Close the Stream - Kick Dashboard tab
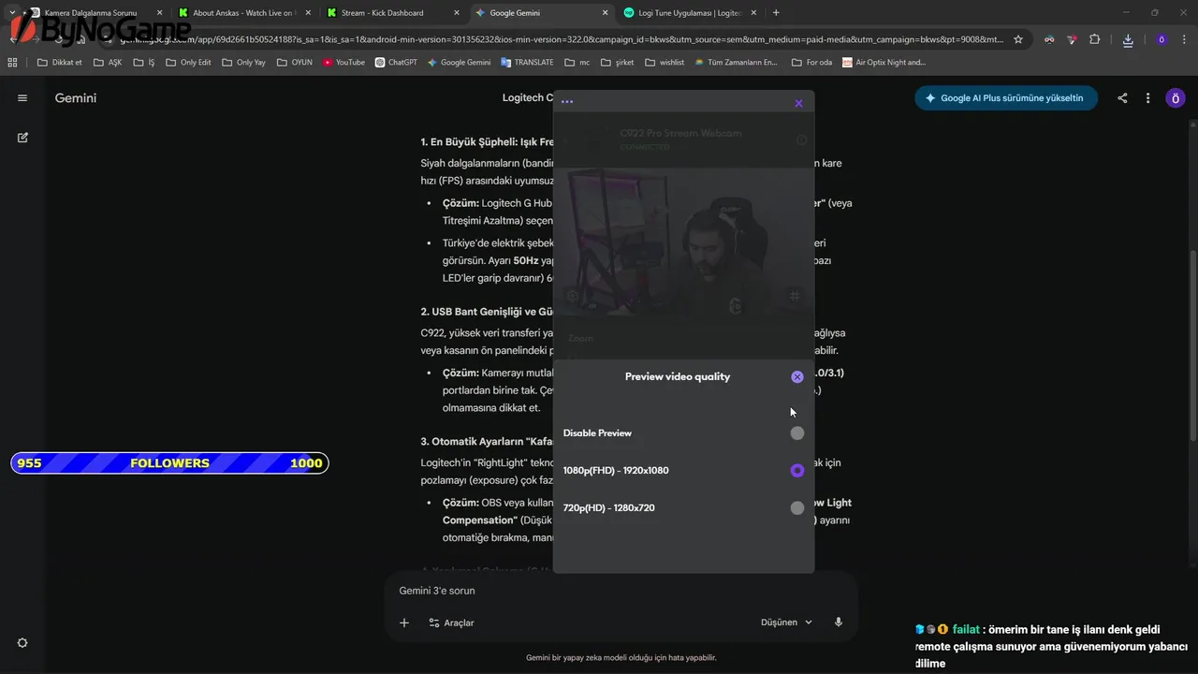 click(456, 13)
